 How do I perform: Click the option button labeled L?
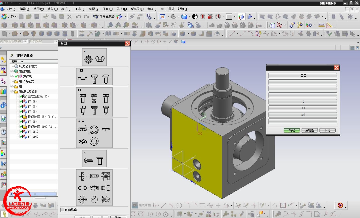[303, 101]
